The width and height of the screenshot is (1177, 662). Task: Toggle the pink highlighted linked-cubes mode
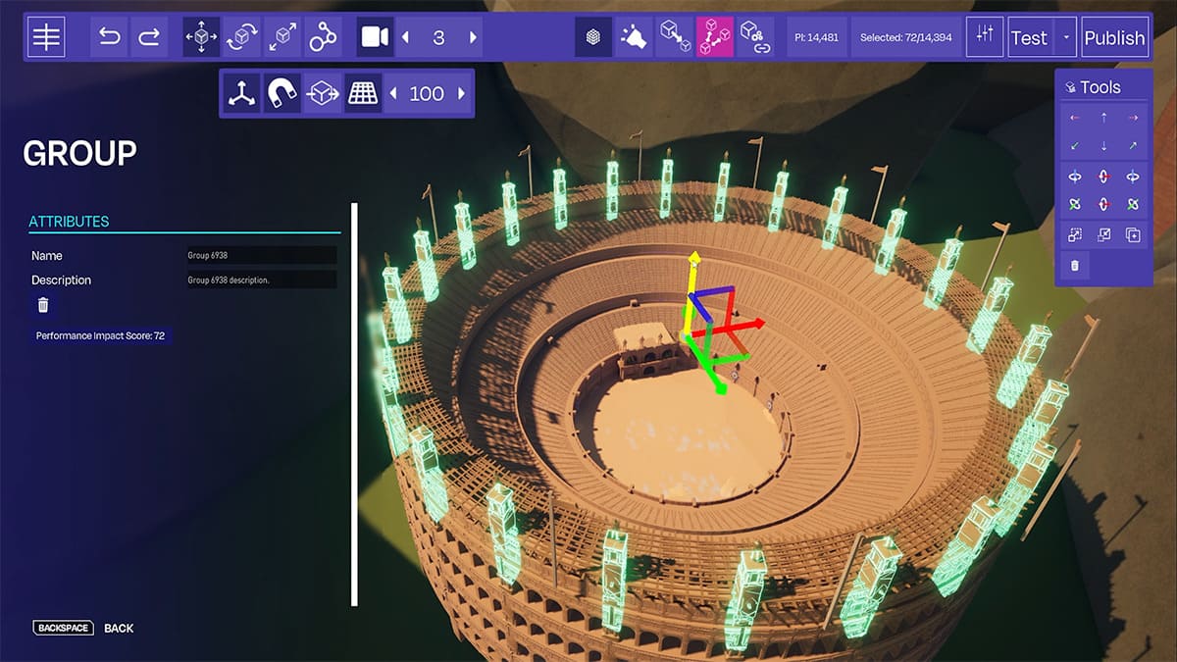point(714,37)
